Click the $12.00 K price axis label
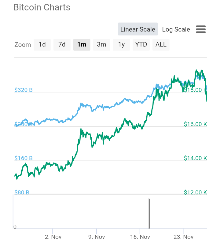Screen dimensions: 220x244 click(x=196, y=193)
